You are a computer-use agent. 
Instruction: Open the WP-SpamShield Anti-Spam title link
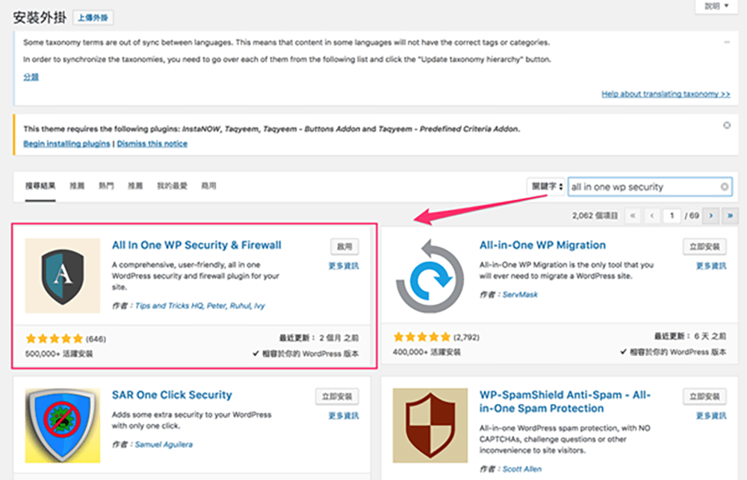[565, 402]
